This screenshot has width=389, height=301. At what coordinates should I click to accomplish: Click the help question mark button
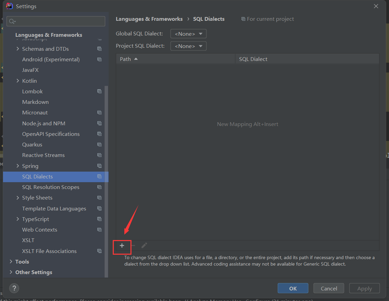14,288
